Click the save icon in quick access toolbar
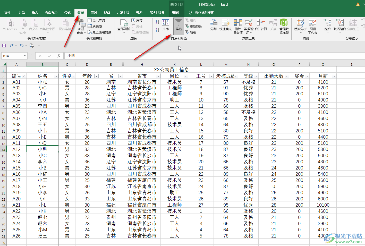 4,46
